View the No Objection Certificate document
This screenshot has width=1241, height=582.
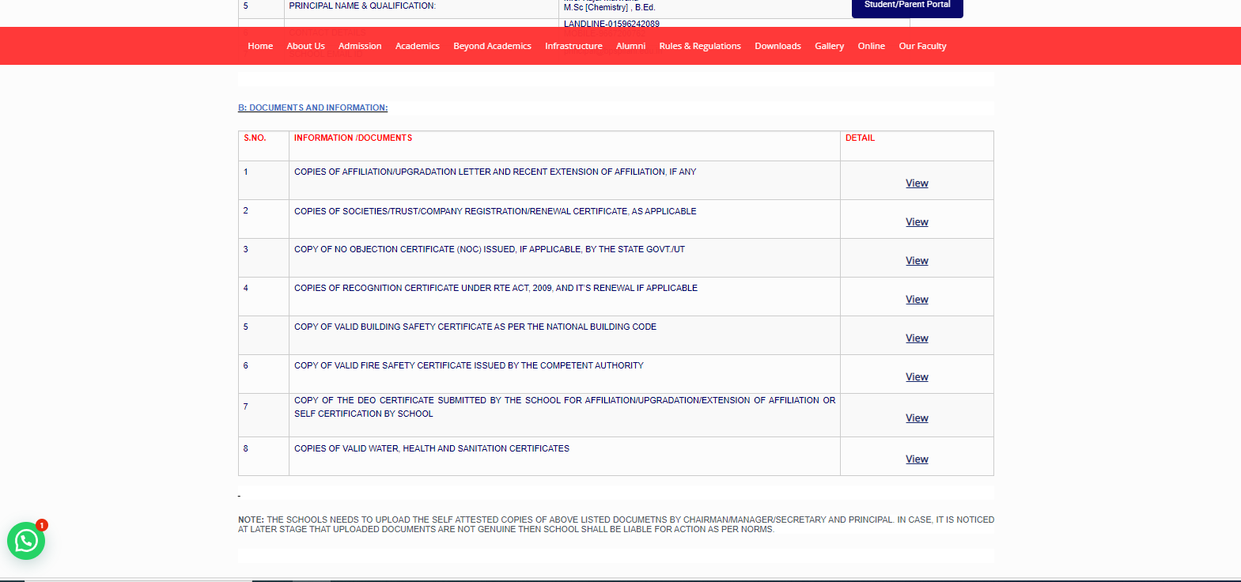pyautogui.click(x=917, y=261)
